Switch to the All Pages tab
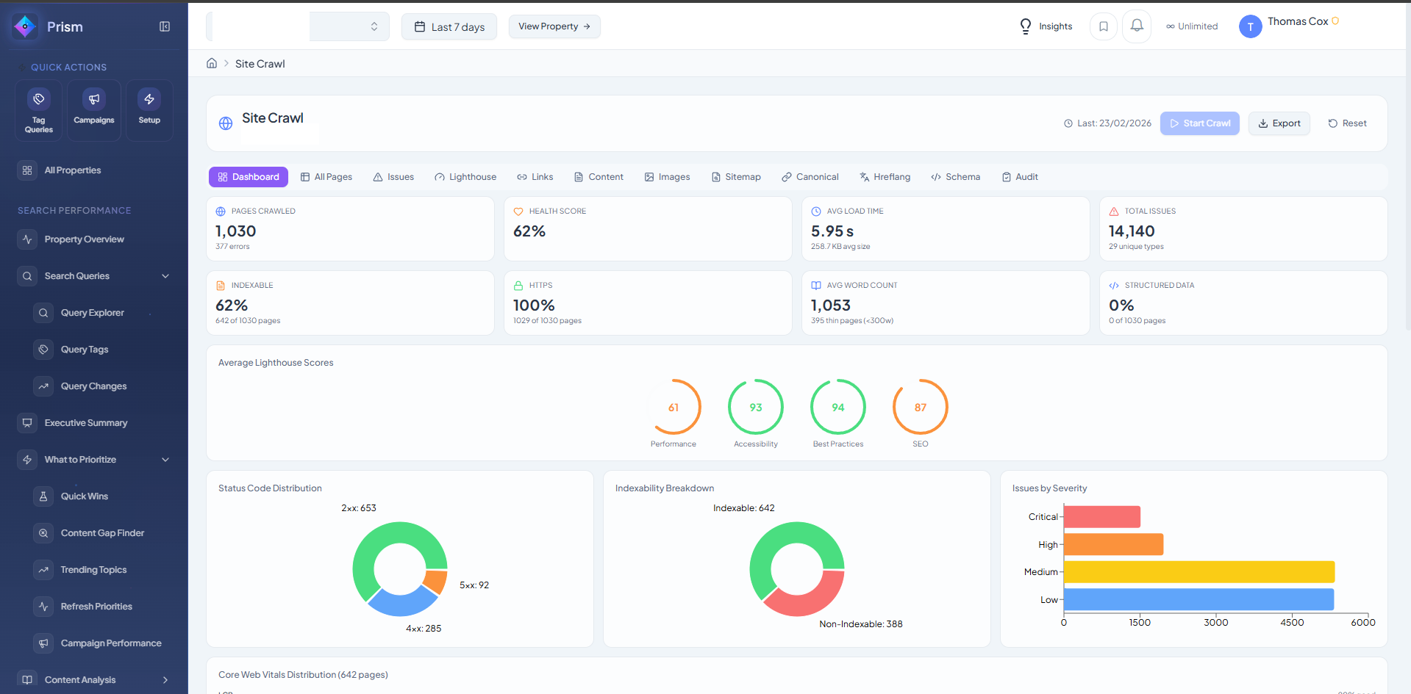The width and height of the screenshot is (1411, 694). [326, 177]
